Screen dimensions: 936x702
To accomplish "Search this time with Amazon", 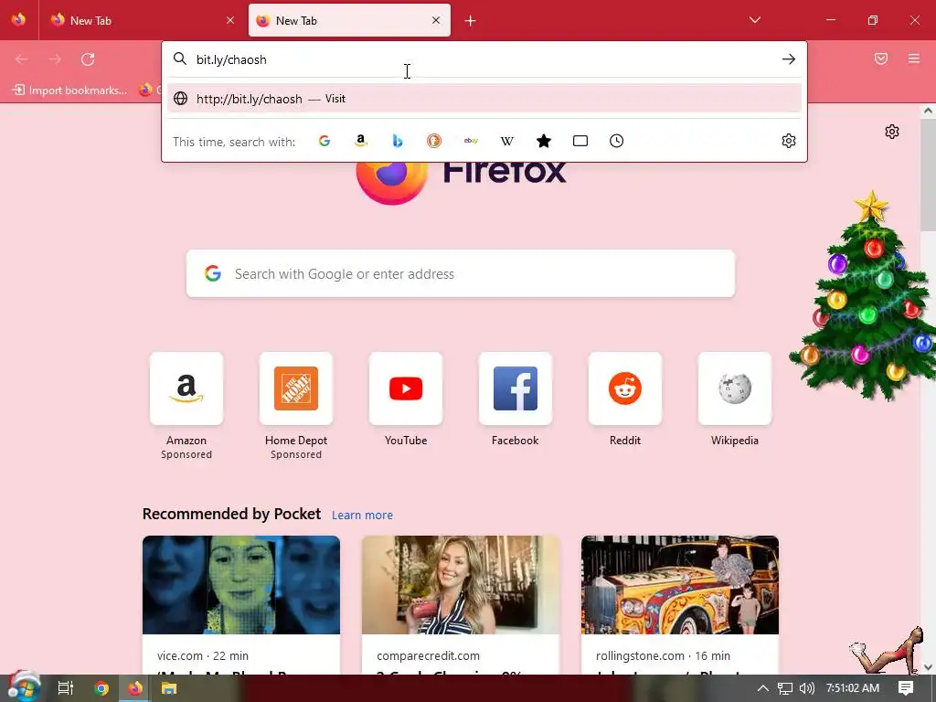I will coord(360,141).
